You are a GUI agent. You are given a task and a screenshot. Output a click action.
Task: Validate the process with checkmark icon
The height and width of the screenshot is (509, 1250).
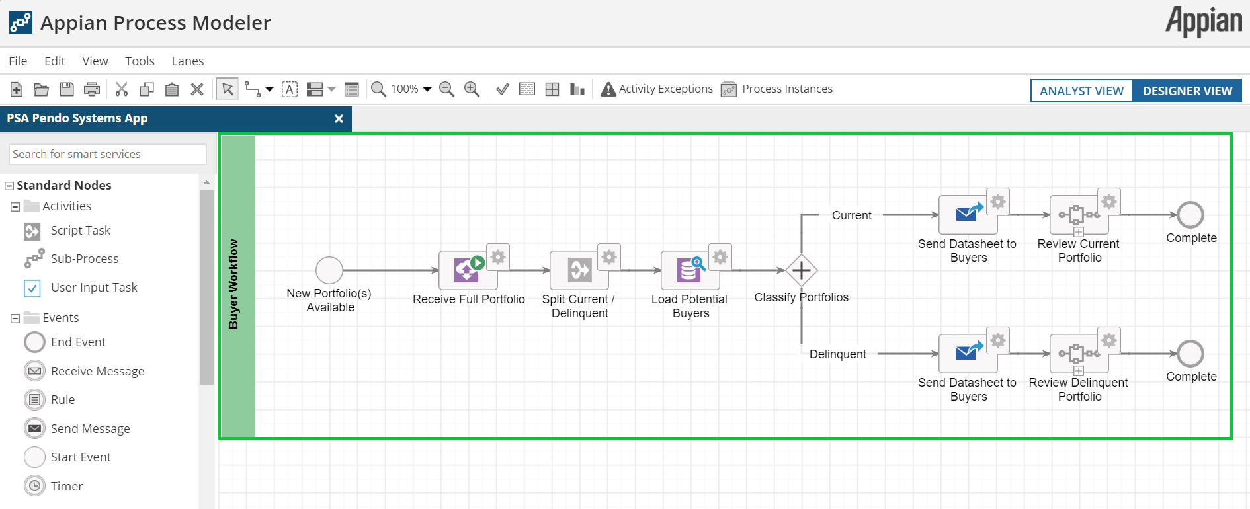[503, 89]
